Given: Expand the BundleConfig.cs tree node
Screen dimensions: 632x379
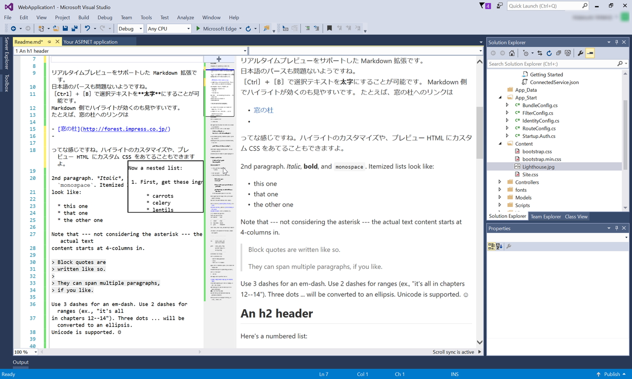Looking at the screenshot, I should [x=508, y=105].
